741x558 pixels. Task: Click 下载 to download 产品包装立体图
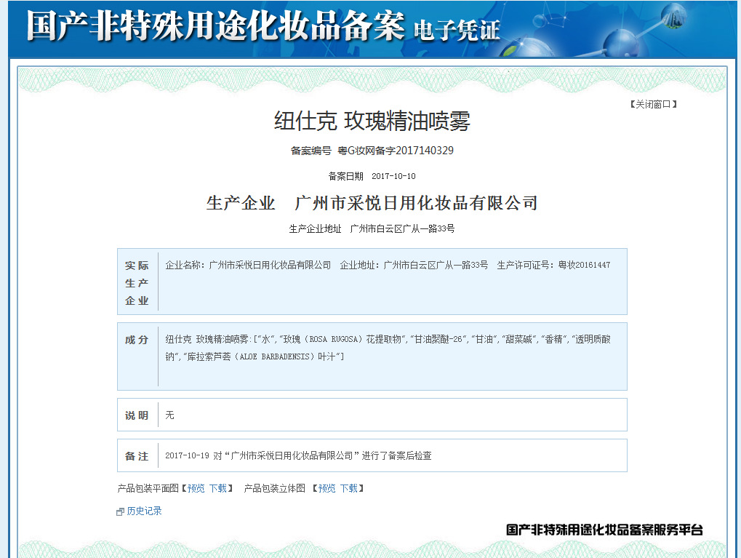click(351, 489)
